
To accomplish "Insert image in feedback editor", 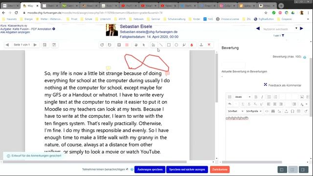I will coord(302,97).
